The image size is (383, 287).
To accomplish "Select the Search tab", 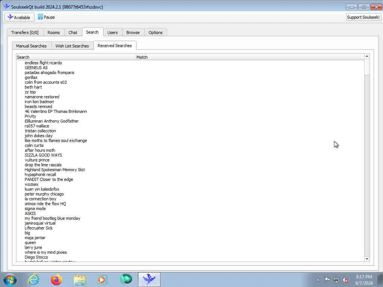I will tap(92, 32).
